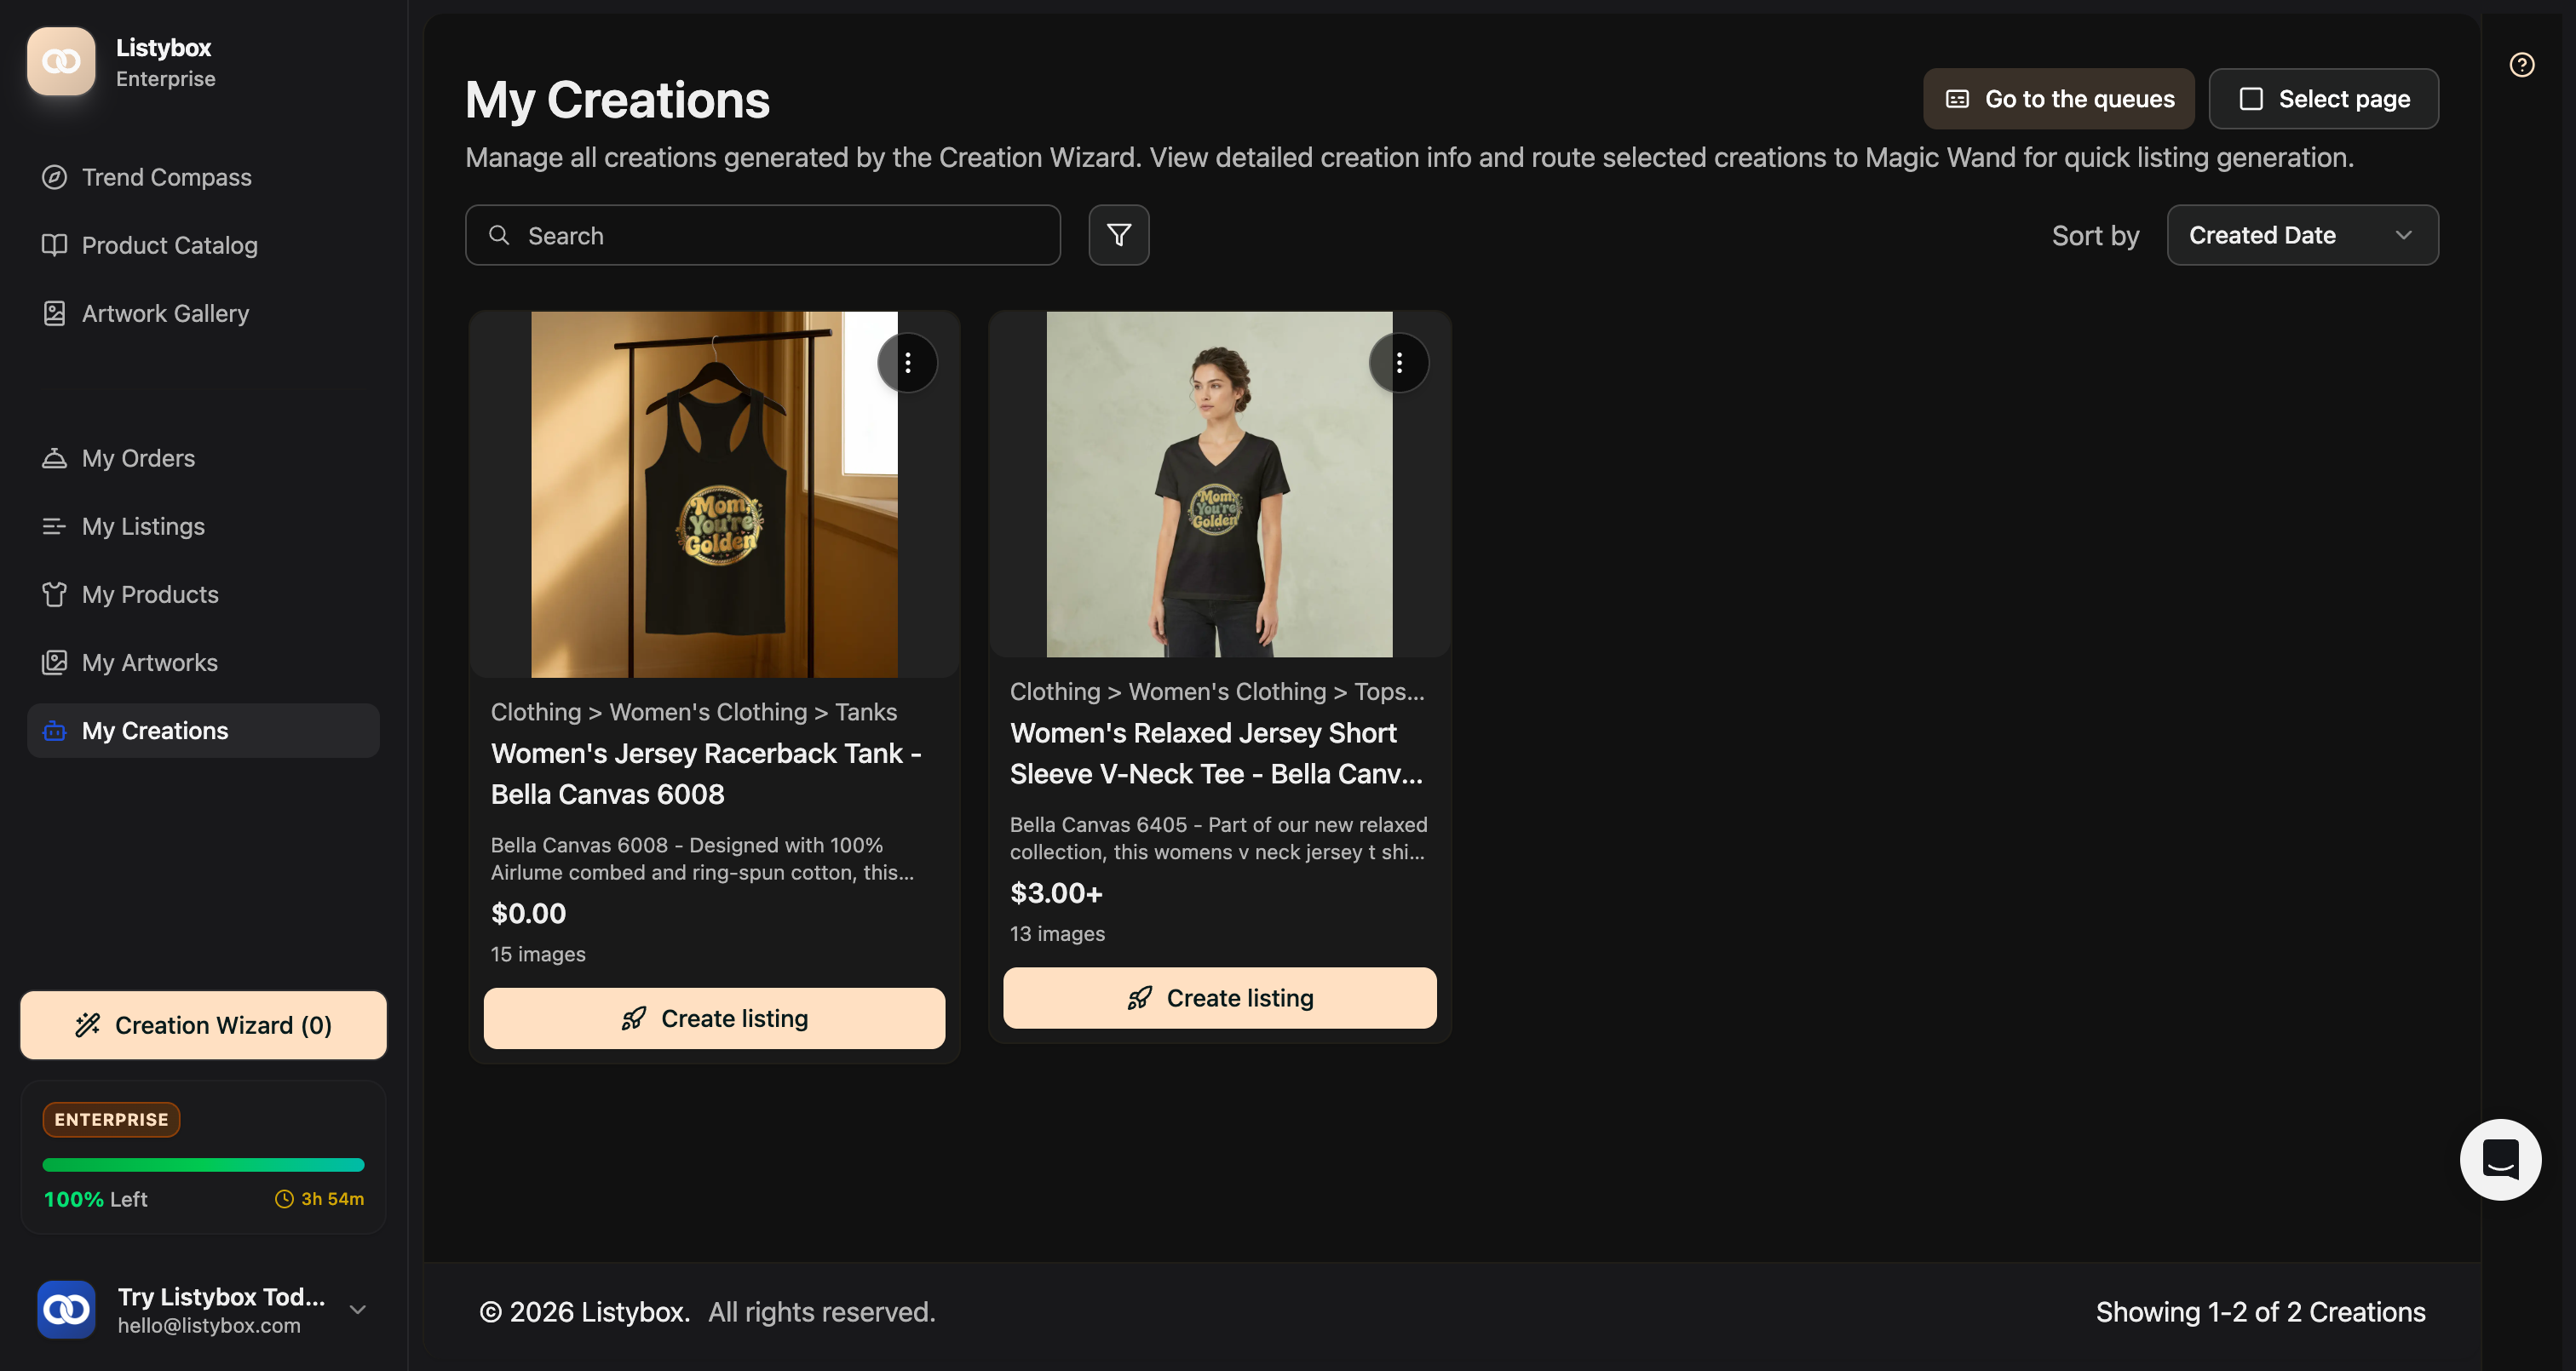Create listing for V-Neck Tee
Screen dimensions: 2576x1371
tap(1219, 998)
